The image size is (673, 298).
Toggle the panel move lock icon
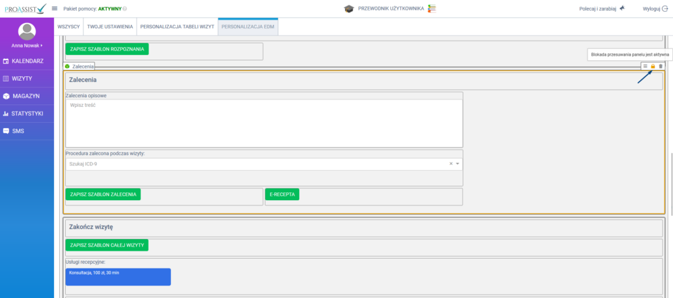click(x=653, y=66)
